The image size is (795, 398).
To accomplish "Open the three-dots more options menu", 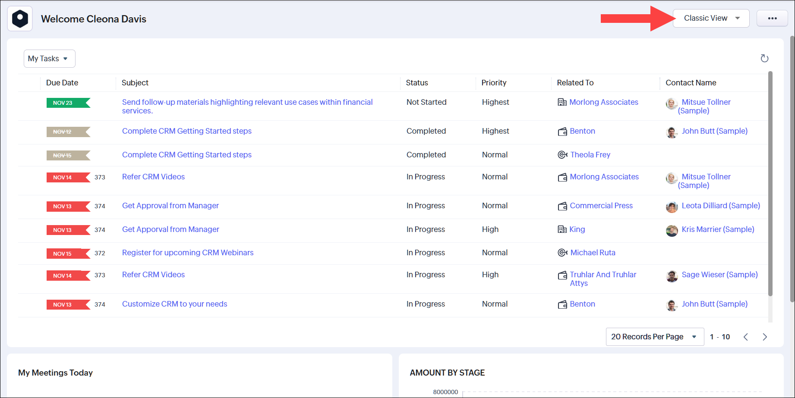I will point(772,18).
